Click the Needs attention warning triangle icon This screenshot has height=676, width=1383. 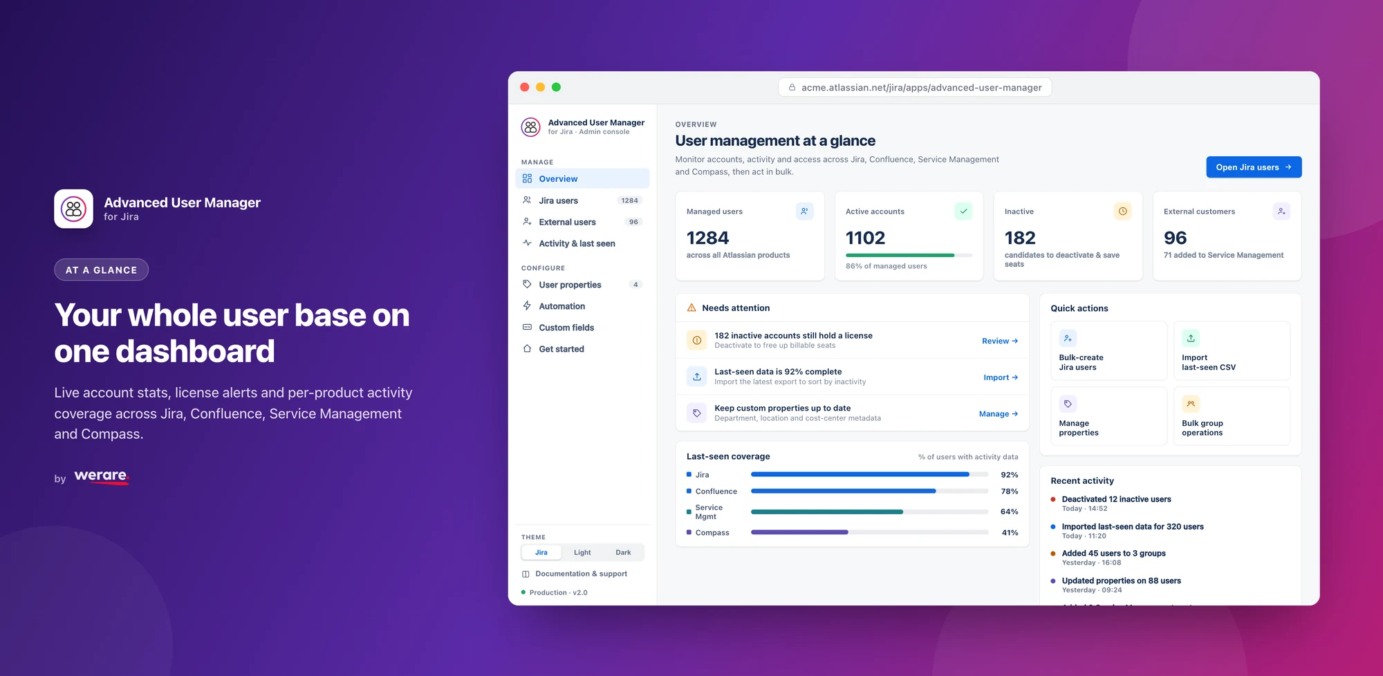tap(691, 308)
